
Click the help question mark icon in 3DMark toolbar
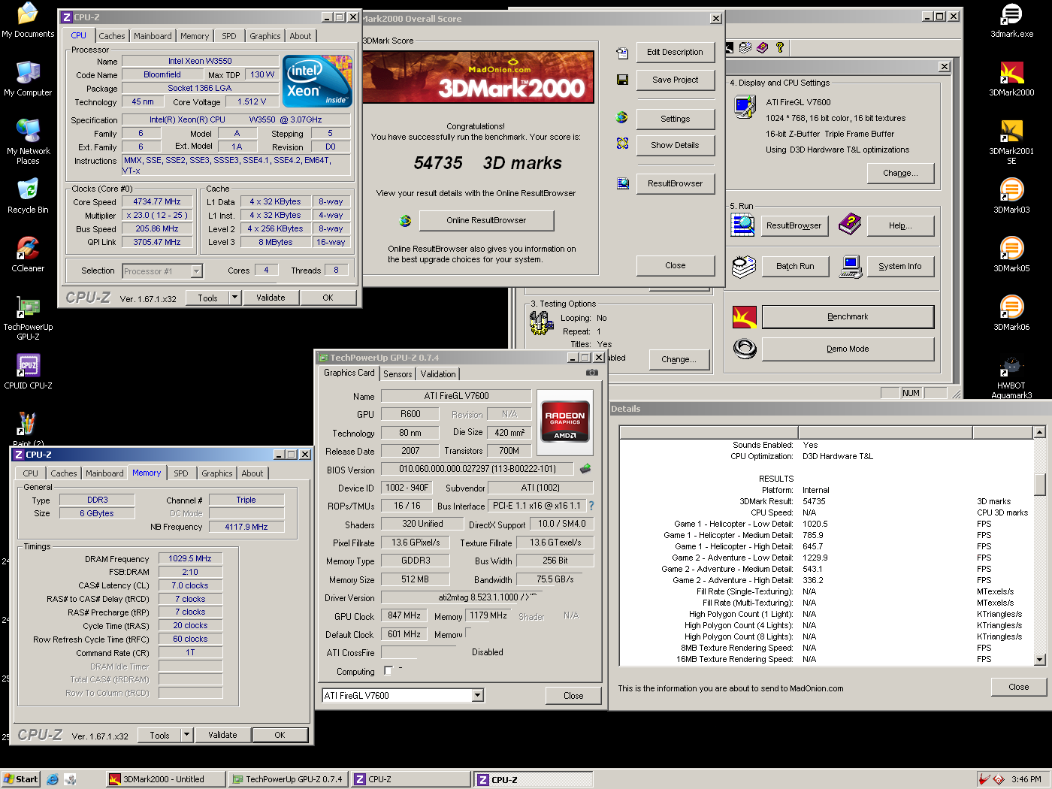point(780,47)
